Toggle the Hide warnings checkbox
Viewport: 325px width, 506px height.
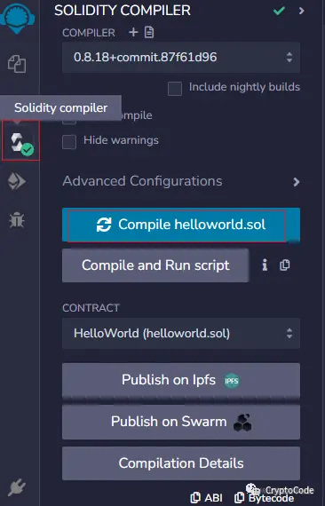coord(69,142)
